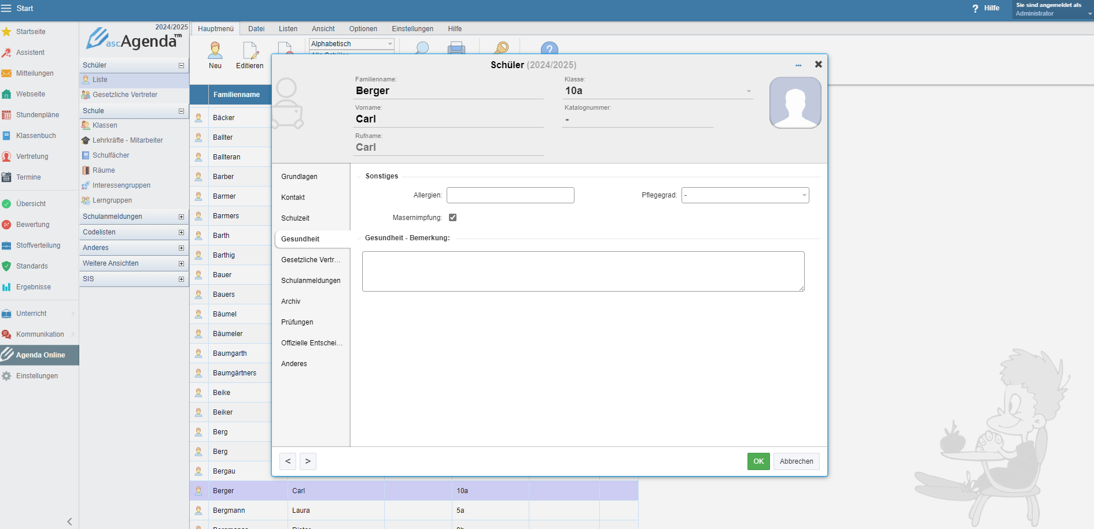The image size is (1094, 529).
Task: Open Startseite star icon in sidebar
Action: [6, 32]
